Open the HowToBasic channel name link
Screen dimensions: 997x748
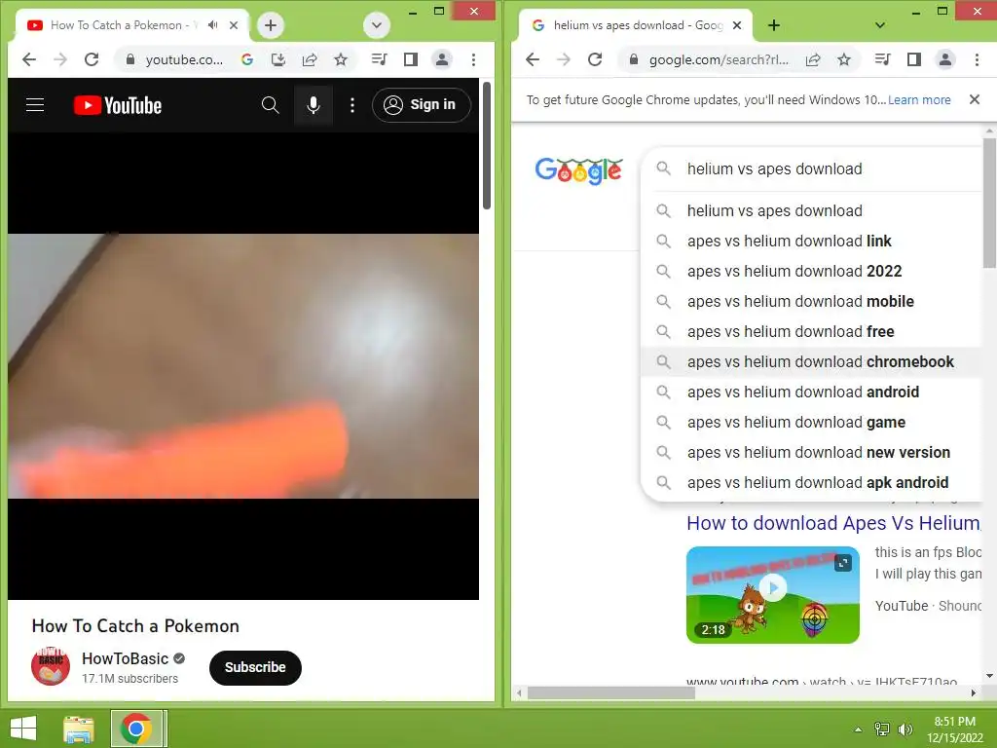click(x=126, y=659)
